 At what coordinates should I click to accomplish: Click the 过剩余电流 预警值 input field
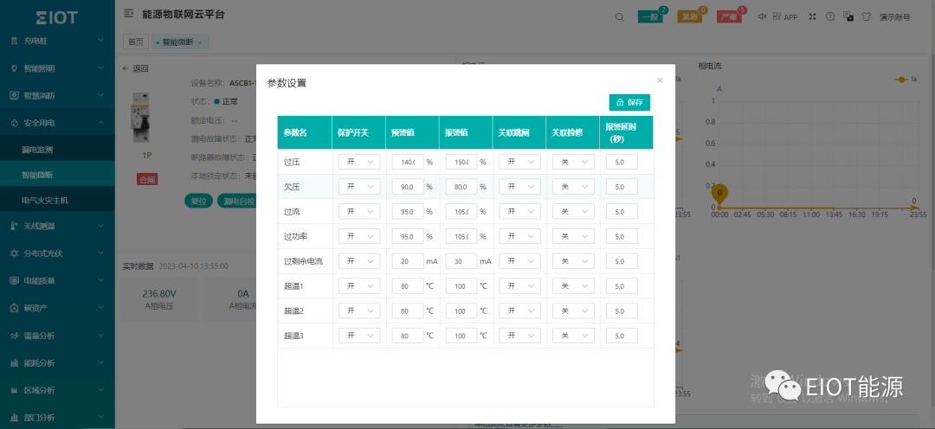407,260
